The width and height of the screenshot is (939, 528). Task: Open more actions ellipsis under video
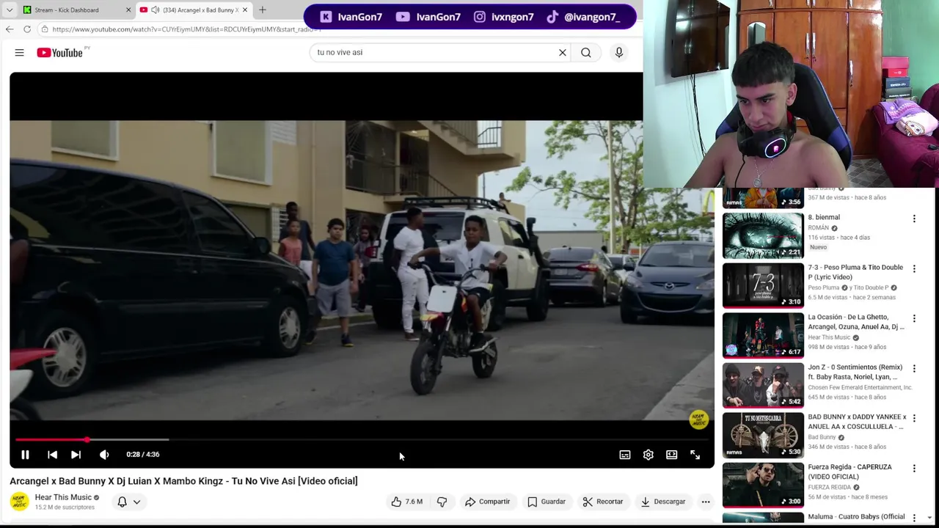click(706, 502)
